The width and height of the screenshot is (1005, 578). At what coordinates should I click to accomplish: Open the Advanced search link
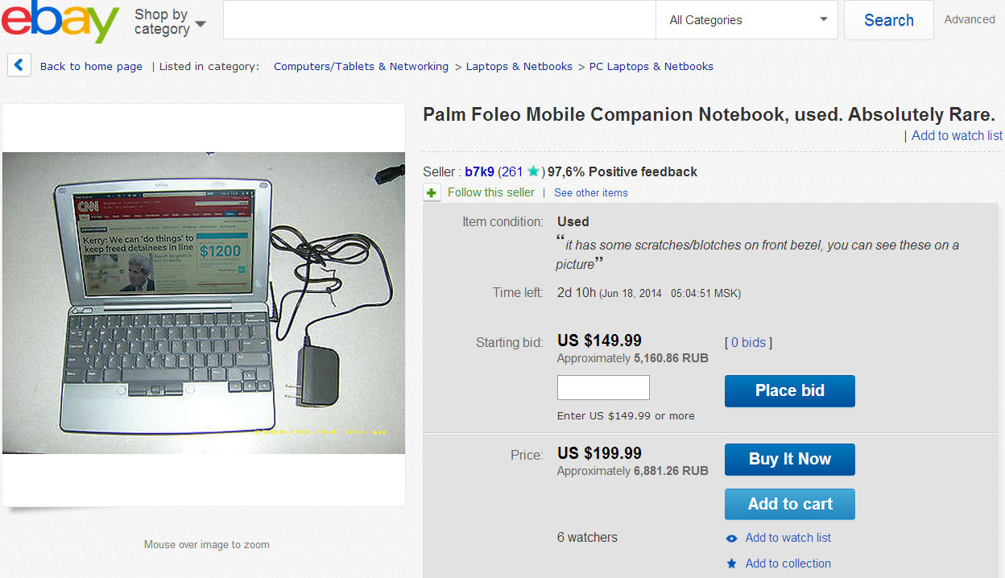coord(970,19)
